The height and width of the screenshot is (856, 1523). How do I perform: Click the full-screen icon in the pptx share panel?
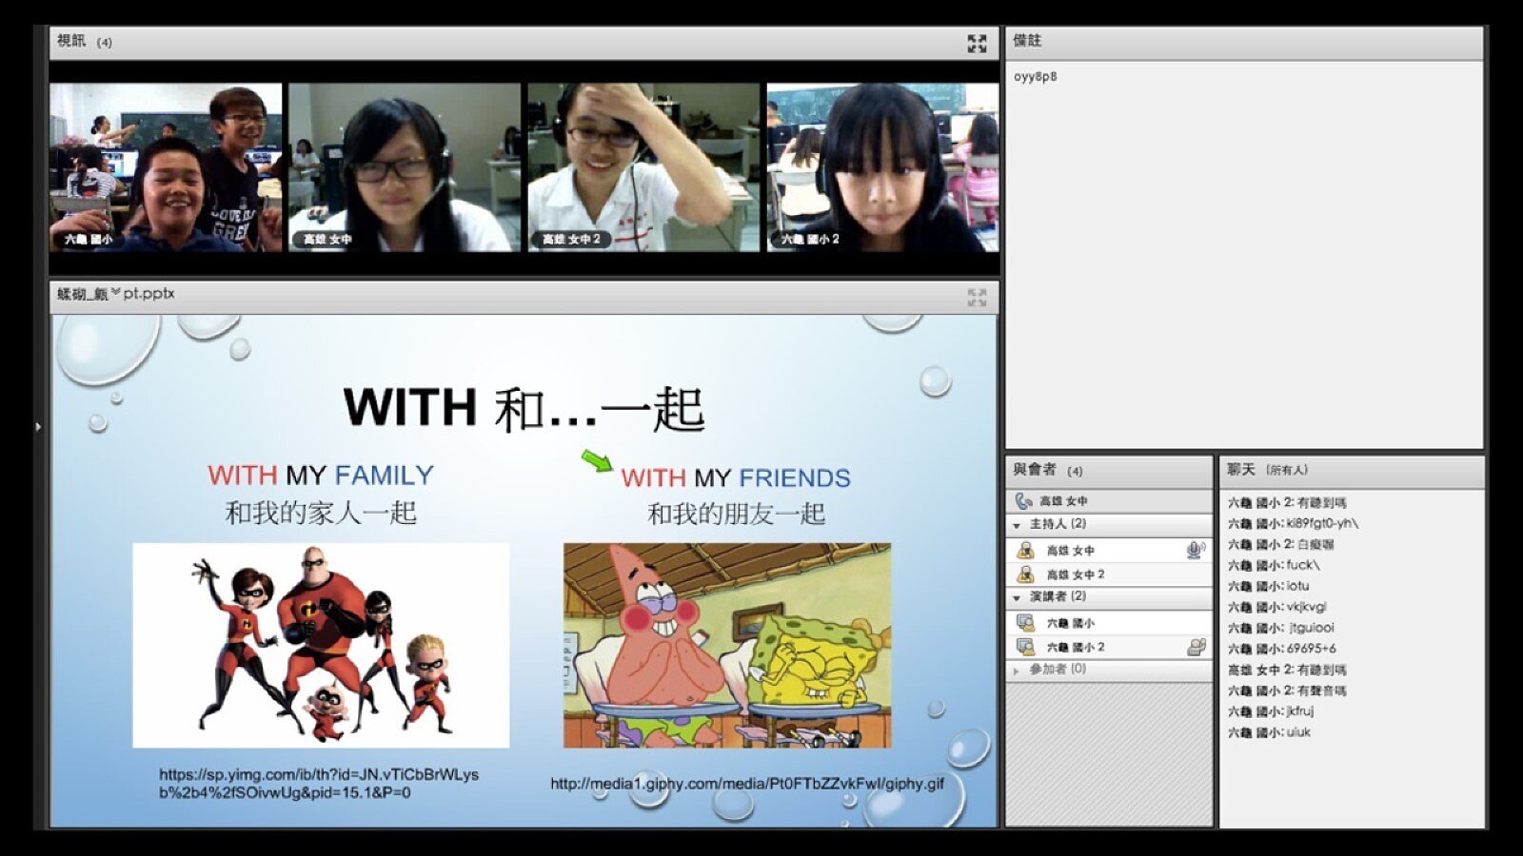tap(977, 297)
